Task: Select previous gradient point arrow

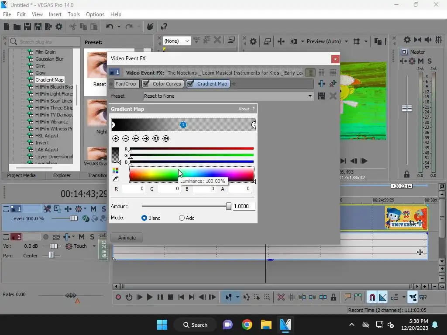Action: tap(136, 138)
